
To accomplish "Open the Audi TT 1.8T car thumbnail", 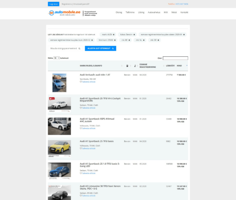I will click(x=59, y=83).
